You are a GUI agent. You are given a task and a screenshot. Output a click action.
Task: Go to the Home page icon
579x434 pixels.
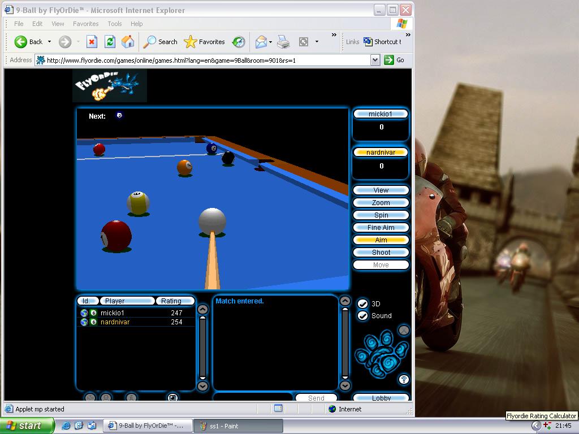tap(128, 42)
